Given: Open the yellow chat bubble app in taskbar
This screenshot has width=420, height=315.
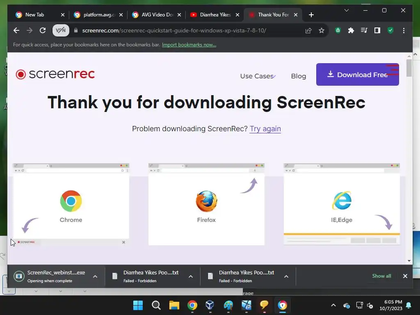Looking at the screenshot, I should pyautogui.click(x=264, y=305).
